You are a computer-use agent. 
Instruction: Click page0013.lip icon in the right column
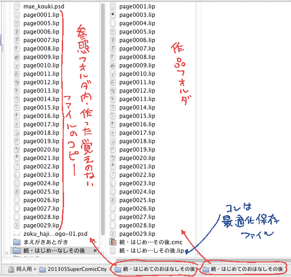(112, 99)
